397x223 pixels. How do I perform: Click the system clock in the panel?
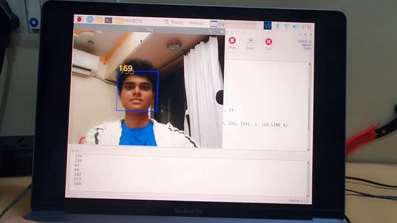coord(306,27)
